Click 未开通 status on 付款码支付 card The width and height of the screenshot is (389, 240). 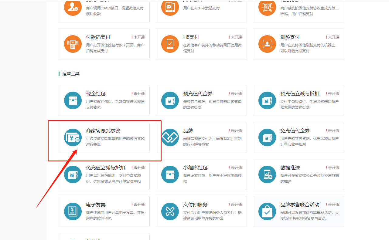[138, 37]
